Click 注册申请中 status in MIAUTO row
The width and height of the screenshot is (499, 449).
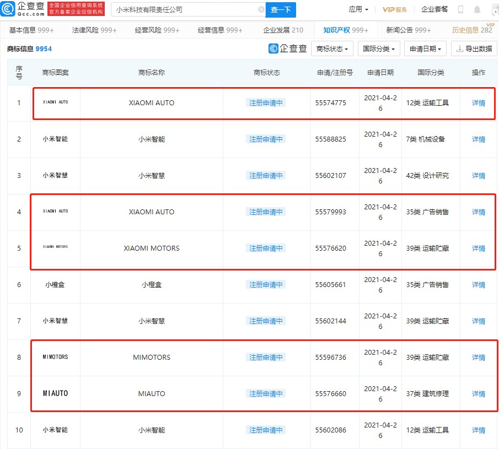tap(266, 394)
